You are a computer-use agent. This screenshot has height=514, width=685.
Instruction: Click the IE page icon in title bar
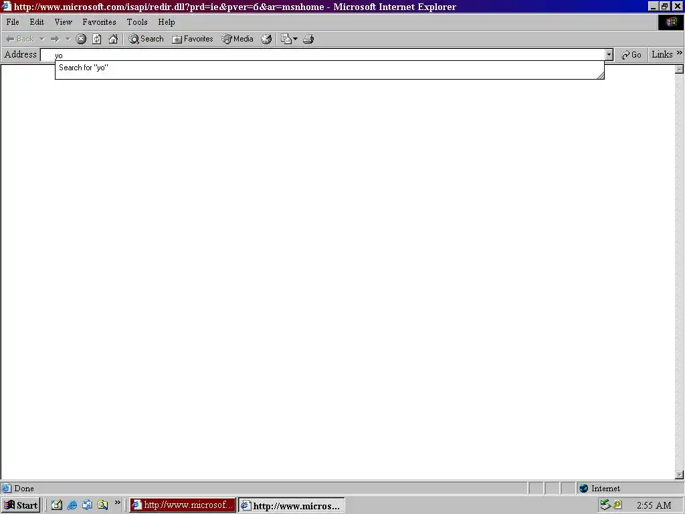(6, 6)
